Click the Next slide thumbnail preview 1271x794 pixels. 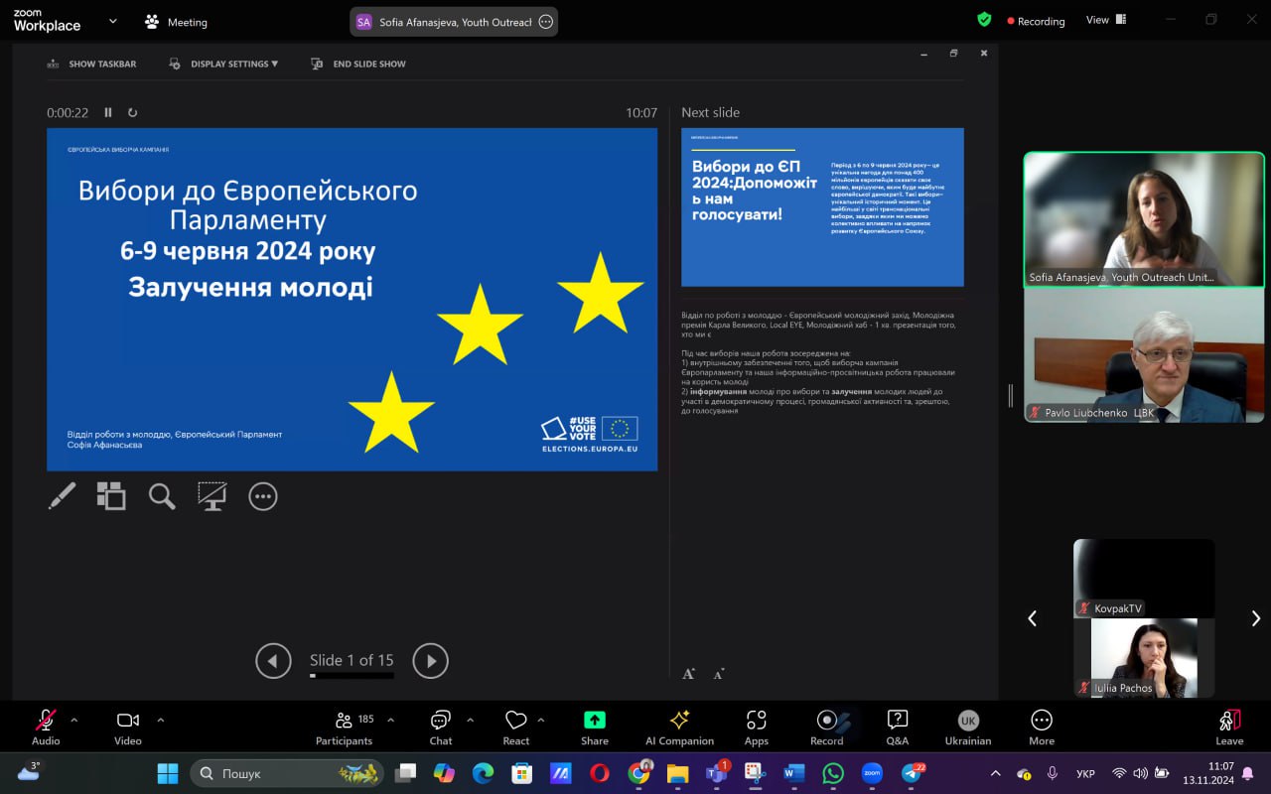[822, 207]
